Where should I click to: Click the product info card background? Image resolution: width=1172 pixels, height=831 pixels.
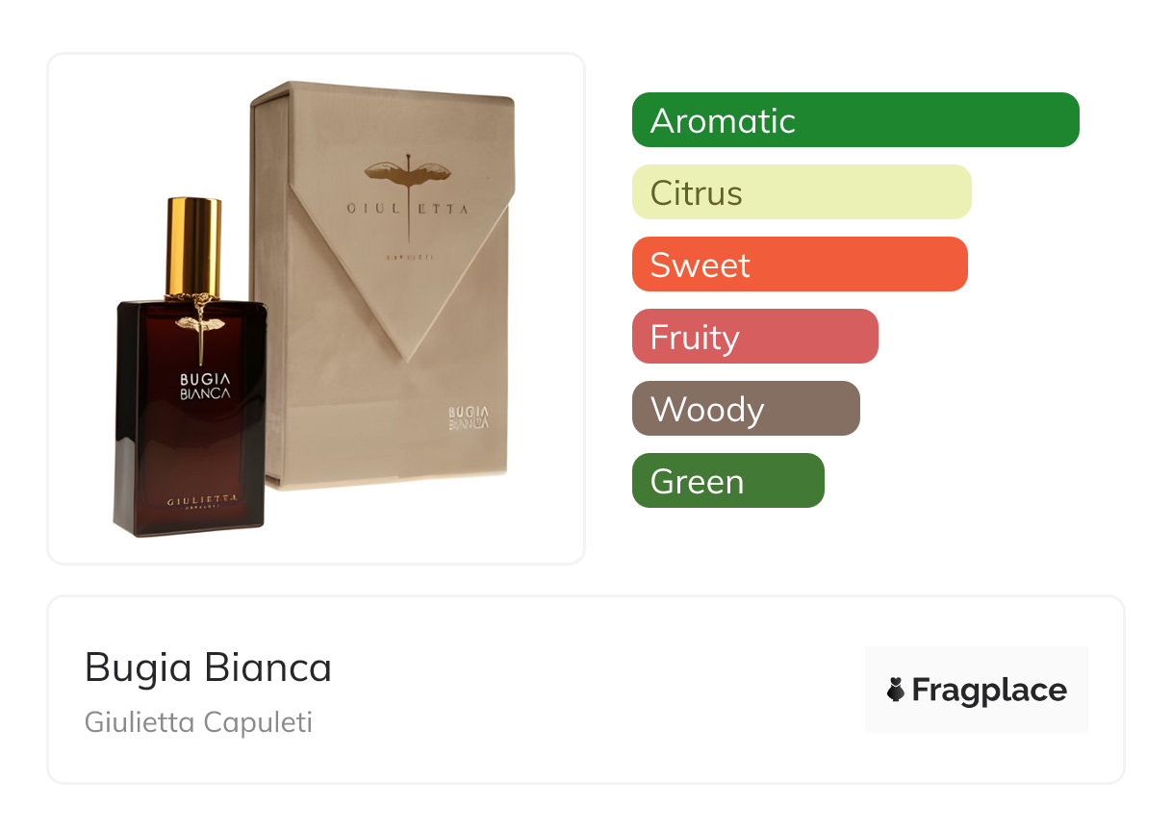[585, 690]
